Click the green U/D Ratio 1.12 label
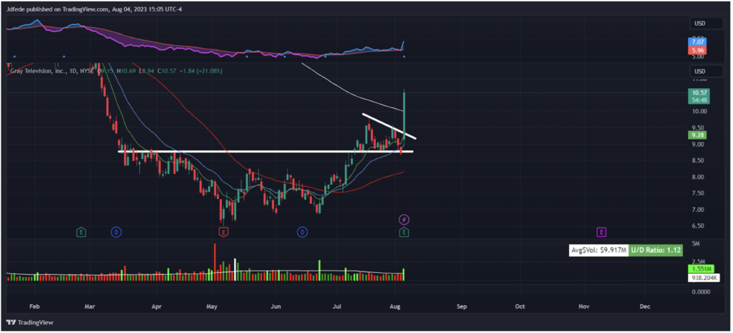This screenshot has height=333, width=733. pos(654,250)
